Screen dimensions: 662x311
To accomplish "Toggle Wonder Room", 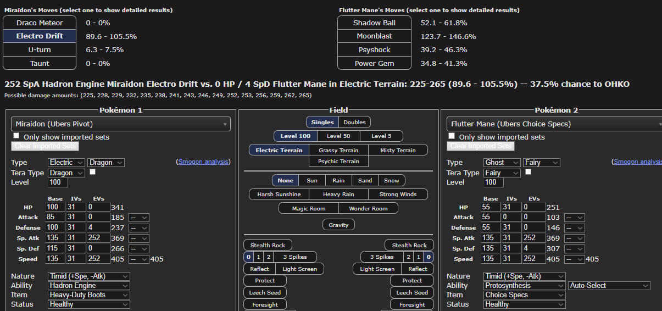I will (368, 208).
